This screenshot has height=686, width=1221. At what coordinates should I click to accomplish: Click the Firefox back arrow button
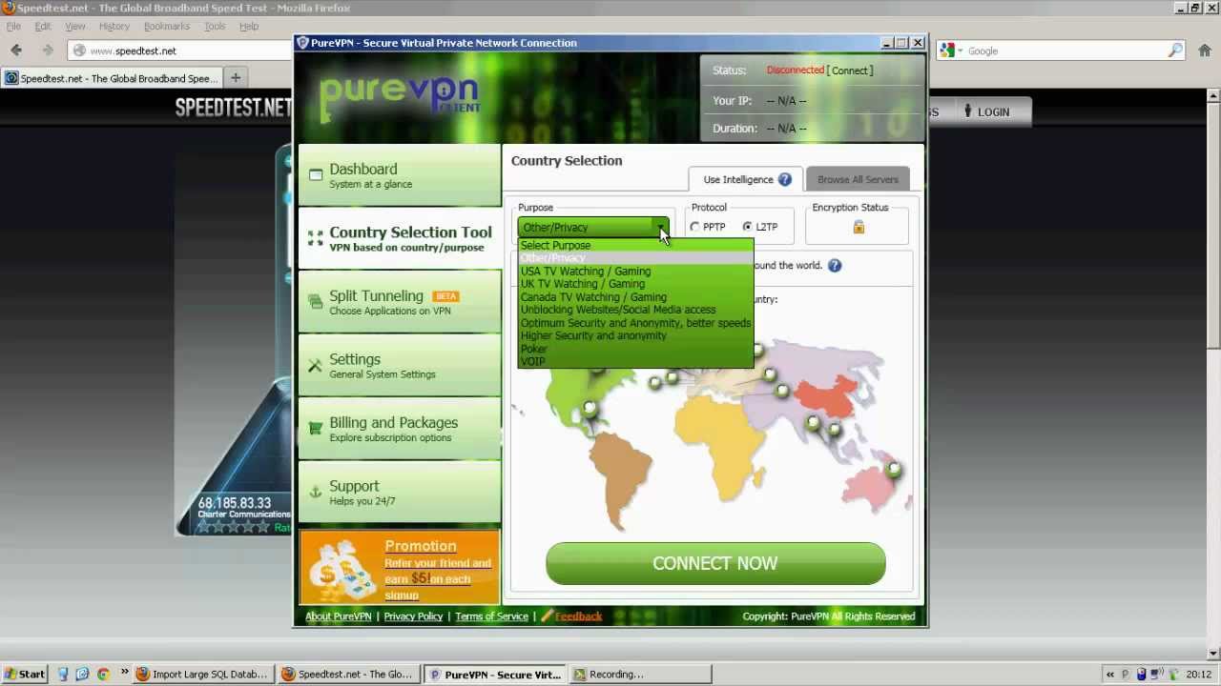[x=16, y=50]
